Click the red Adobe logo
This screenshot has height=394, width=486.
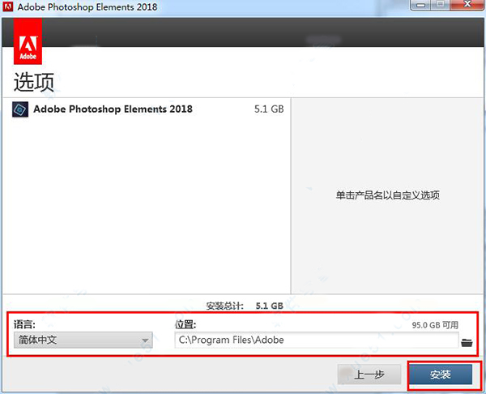click(28, 41)
